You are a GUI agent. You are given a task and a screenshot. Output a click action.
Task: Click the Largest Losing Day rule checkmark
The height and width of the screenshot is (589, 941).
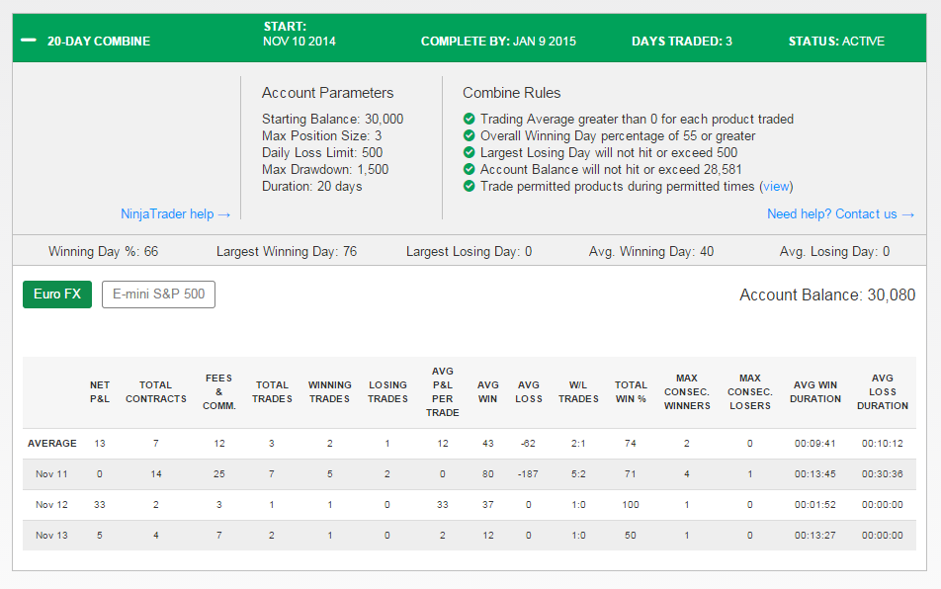[x=470, y=152]
